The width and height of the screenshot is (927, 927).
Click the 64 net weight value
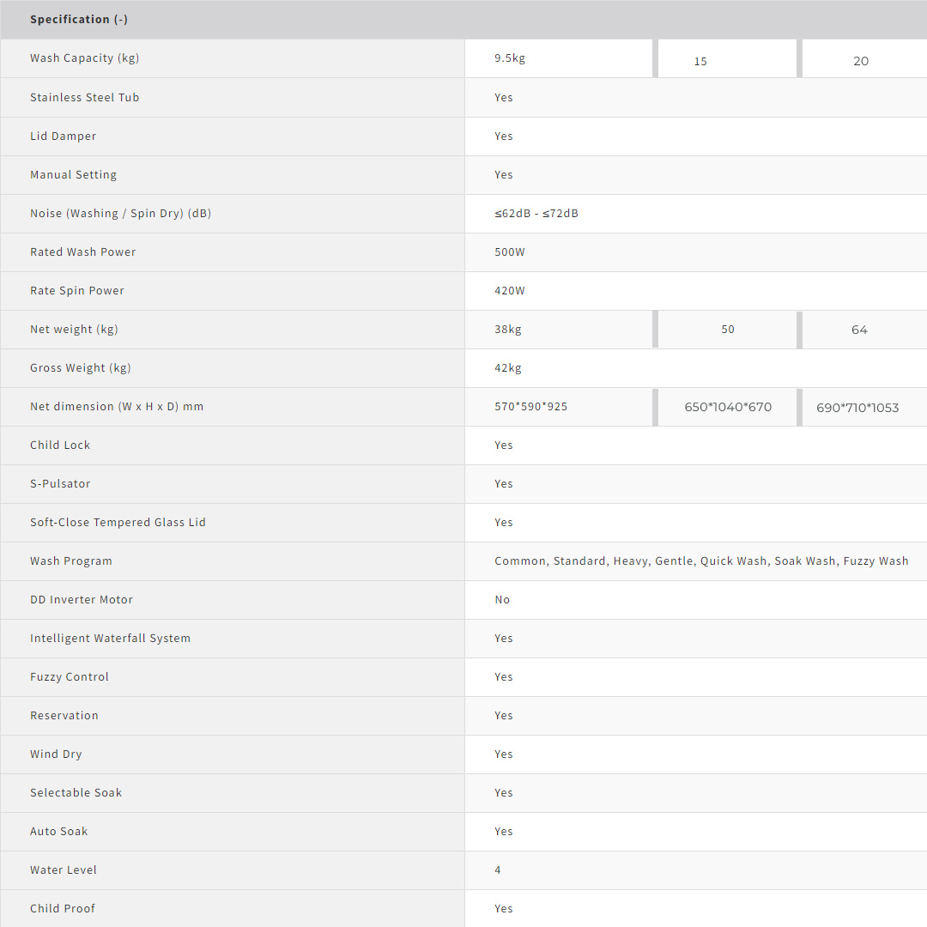(x=859, y=330)
